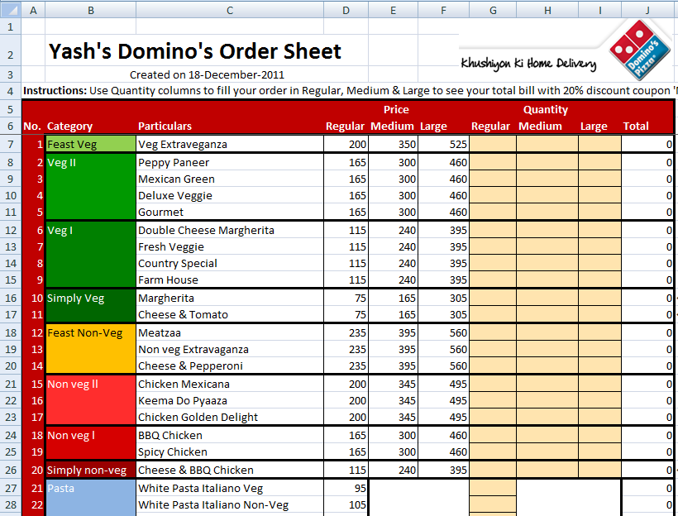678x516 pixels.
Task: Select row 18 header
Action: (x=11, y=332)
